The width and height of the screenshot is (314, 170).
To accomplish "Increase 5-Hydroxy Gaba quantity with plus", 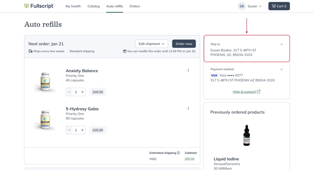I will [x=82, y=130].
